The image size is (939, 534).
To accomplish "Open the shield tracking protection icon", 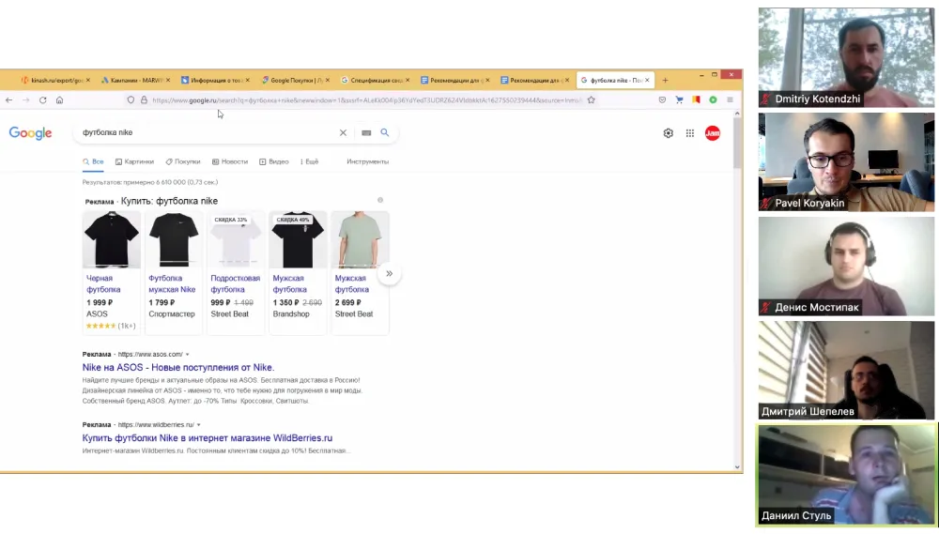I will [x=131, y=100].
